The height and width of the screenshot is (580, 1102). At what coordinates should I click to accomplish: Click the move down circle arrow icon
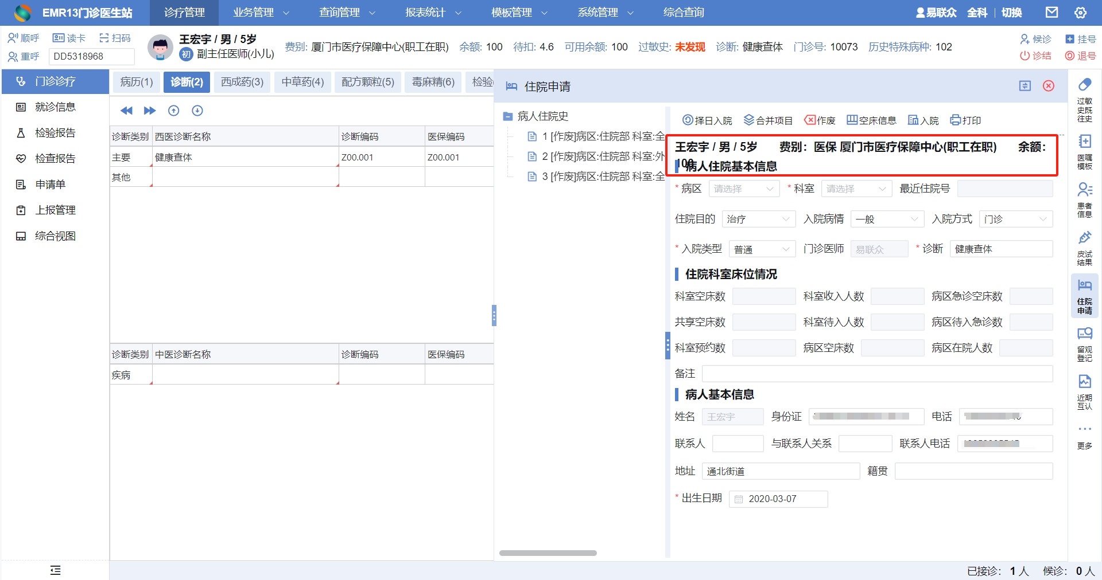point(197,111)
